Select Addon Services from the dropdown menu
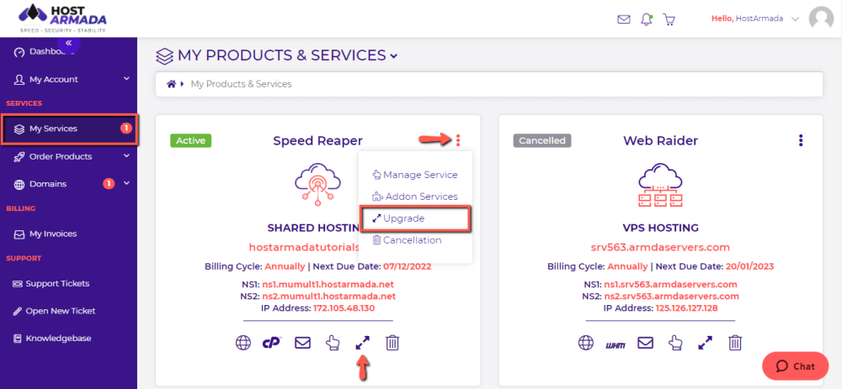Image resolution: width=842 pixels, height=389 pixels. (x=415, y=197)
